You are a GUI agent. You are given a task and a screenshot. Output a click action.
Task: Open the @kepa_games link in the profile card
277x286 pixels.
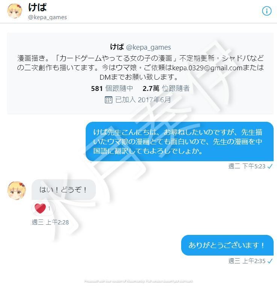[148, 47]
